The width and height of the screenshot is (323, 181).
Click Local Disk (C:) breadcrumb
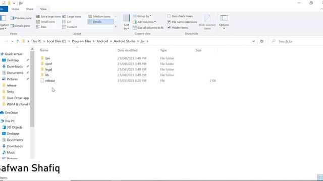(57, 41)
